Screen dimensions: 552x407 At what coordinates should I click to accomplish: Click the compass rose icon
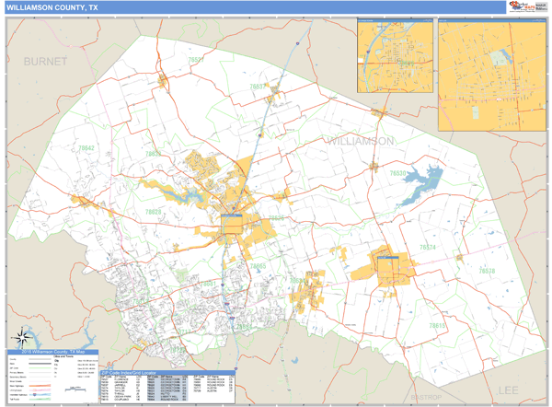pyautogui.click(x=22, y=338)
